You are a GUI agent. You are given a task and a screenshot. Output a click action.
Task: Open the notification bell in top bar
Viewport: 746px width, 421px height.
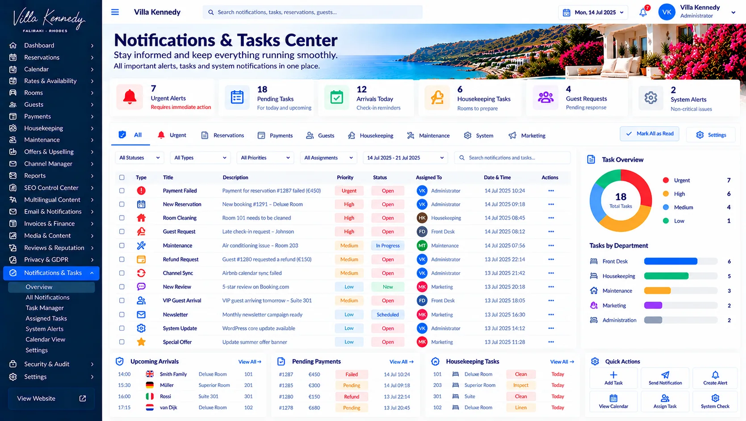coord(643,12)
